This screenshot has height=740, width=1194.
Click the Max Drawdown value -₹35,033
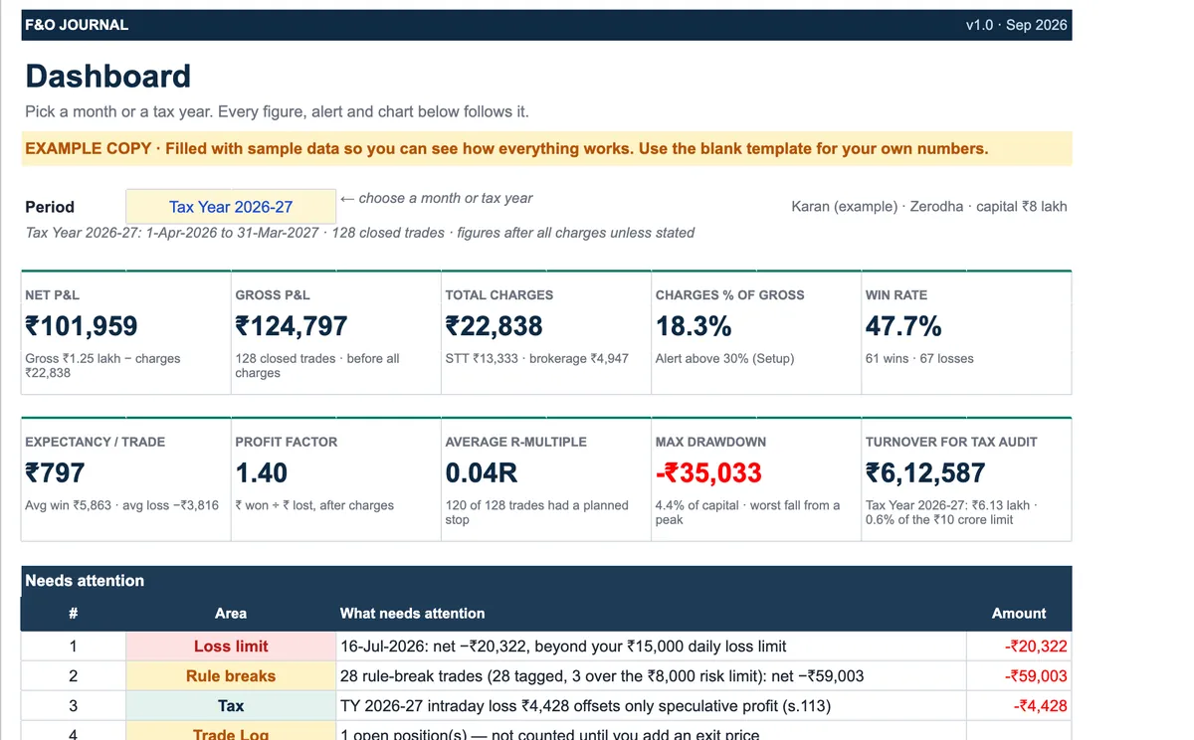(x=708, y=472)
